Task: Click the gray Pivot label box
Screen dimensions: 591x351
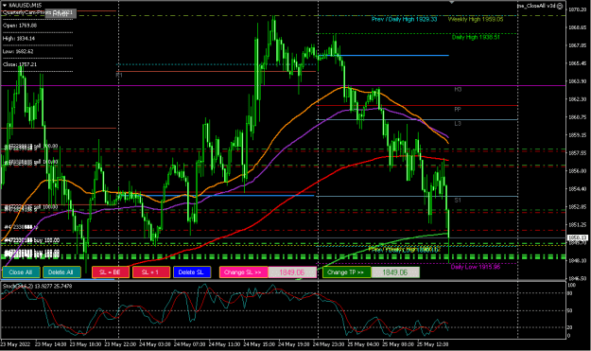Action: [x=61, y=13]
